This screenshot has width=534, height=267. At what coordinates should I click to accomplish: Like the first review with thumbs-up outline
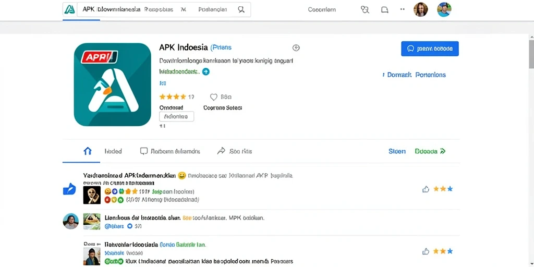pos(426,189)
